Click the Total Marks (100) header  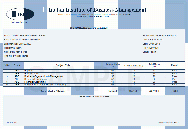[x=154, y=65]
